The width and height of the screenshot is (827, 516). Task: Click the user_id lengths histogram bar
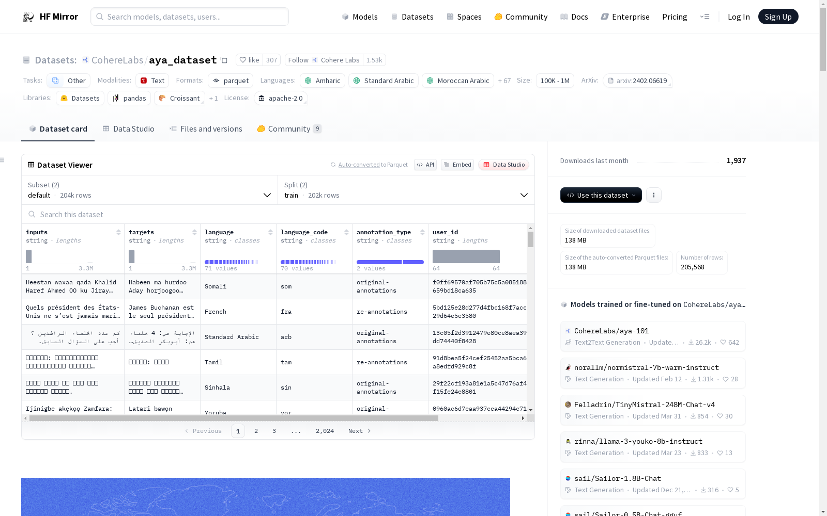tap(466, 256)
